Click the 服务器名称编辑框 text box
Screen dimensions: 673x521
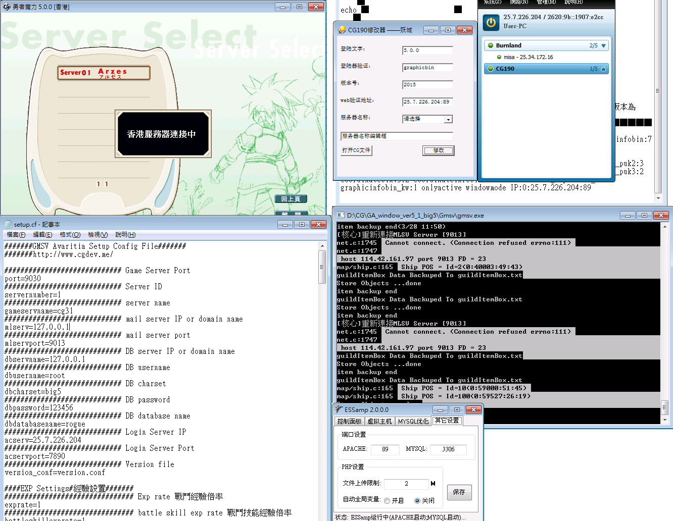click(x=397, y=136)
